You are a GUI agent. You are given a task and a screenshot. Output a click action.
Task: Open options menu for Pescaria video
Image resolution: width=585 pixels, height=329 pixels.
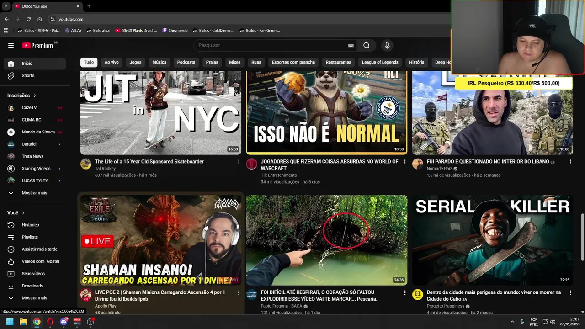404,293
